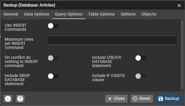185x106 pixels.
Task: Open the info icon button
Action: 8,99
